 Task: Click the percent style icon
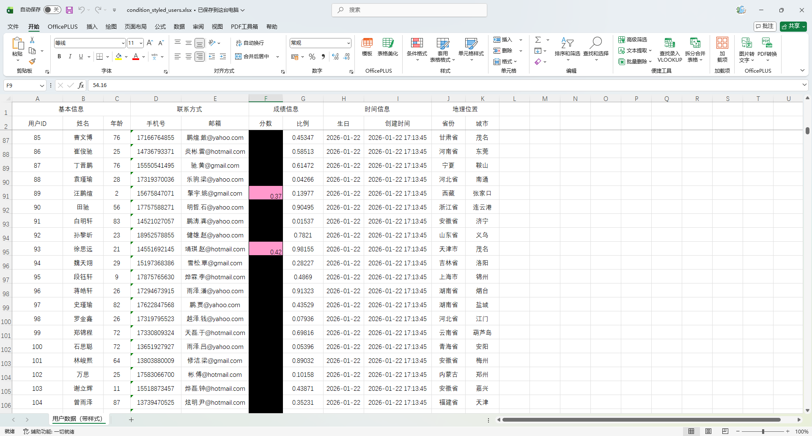pyautogui.click(x=312, y=57)
